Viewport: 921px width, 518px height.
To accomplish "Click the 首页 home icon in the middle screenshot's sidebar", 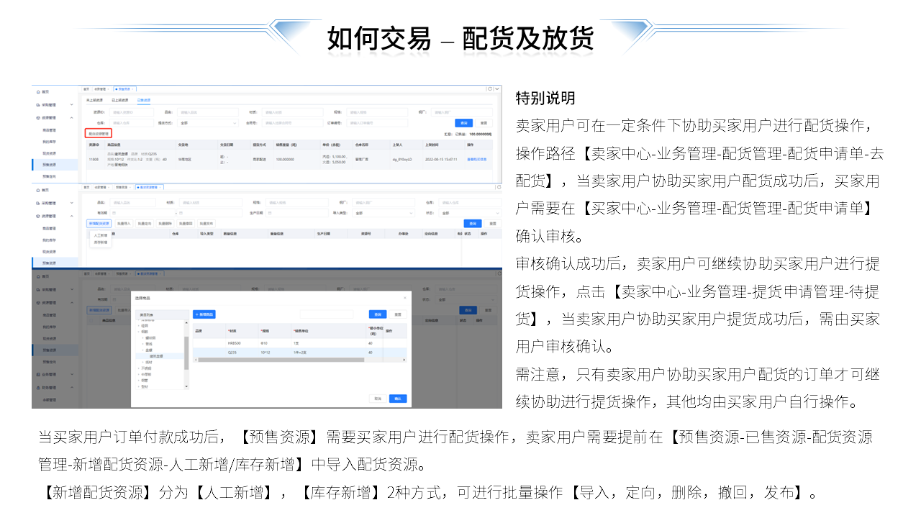I will 37,190.
